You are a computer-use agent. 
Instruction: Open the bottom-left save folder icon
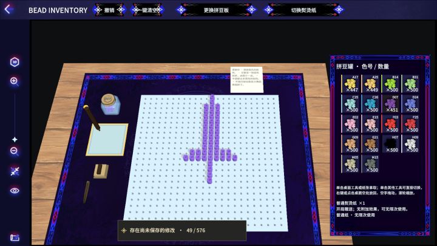pyautogui.click(x=15, y=237)
